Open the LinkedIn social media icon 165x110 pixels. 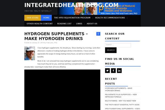click(119, 70)
